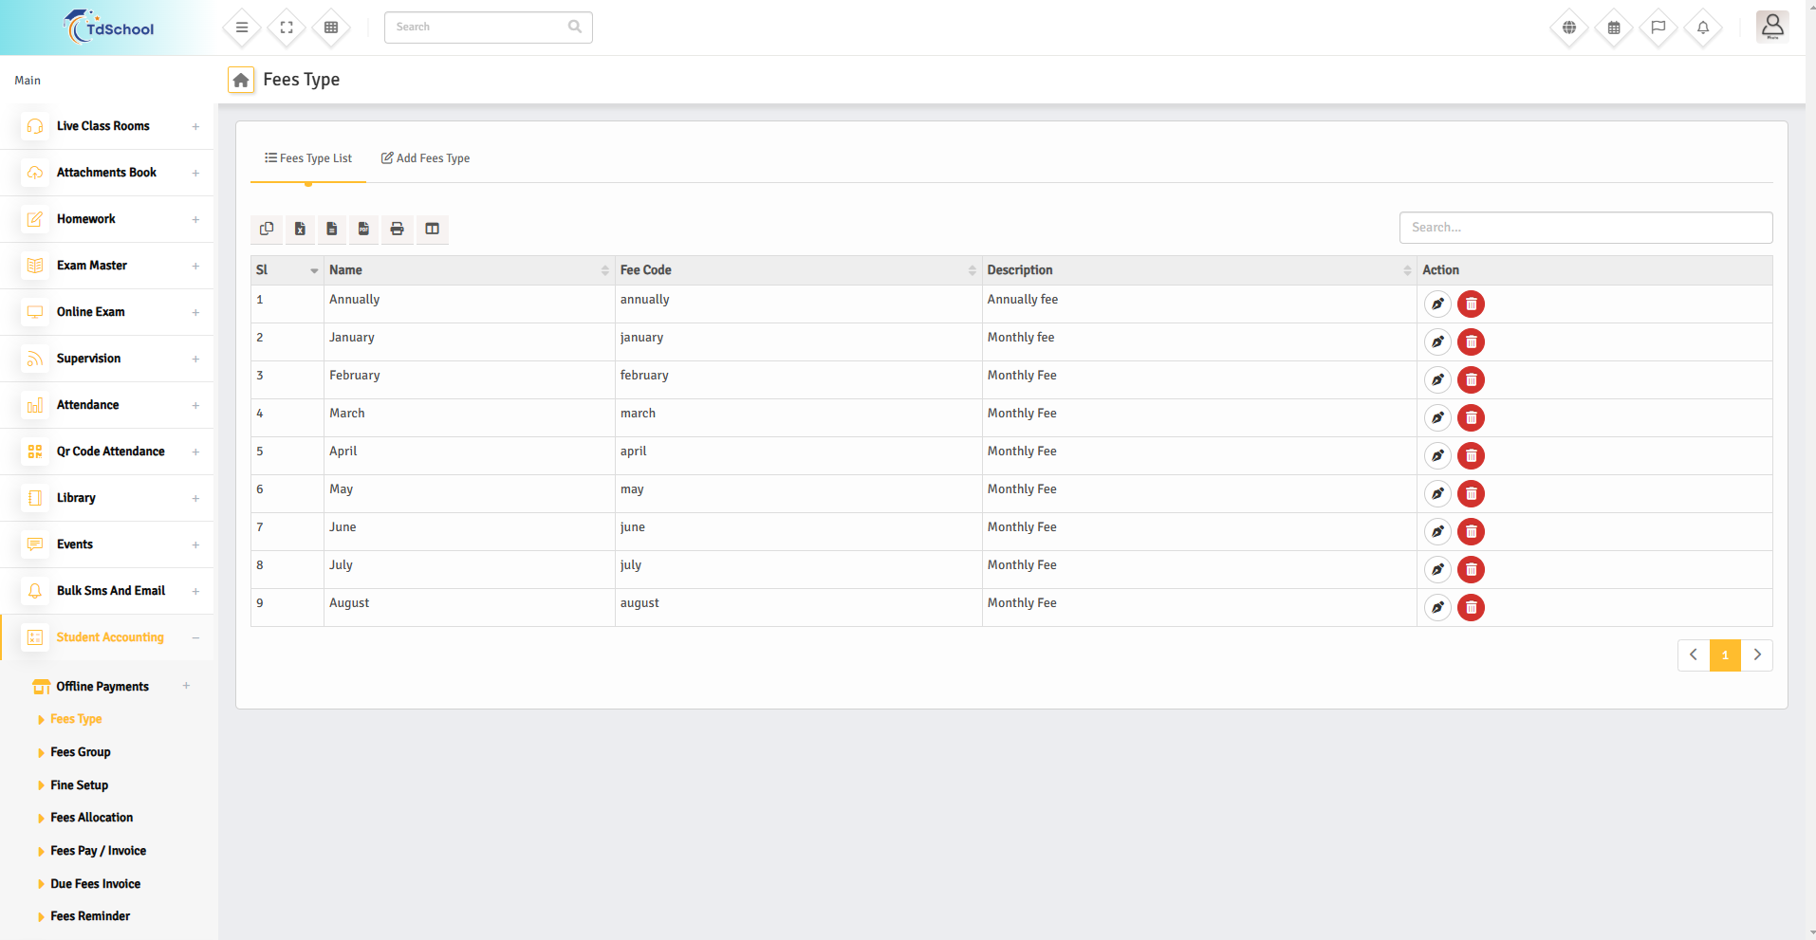Click the table Search input field

pos(1584,228)
